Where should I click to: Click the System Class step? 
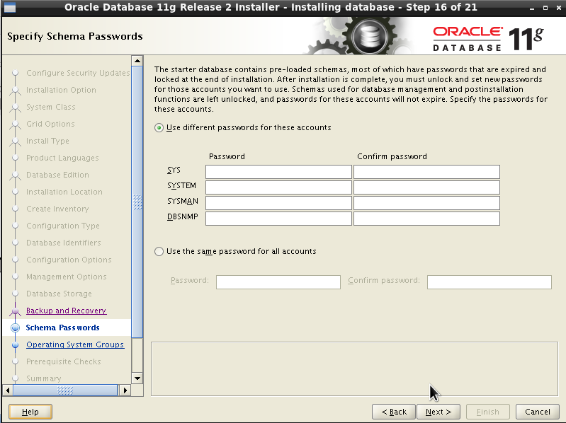(51, 107)
